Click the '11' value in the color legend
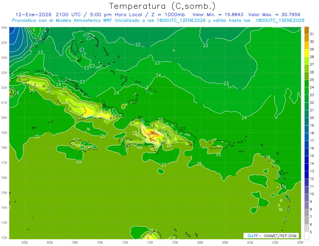The height and width of the screenshot is (246, 319). (312, 186)
